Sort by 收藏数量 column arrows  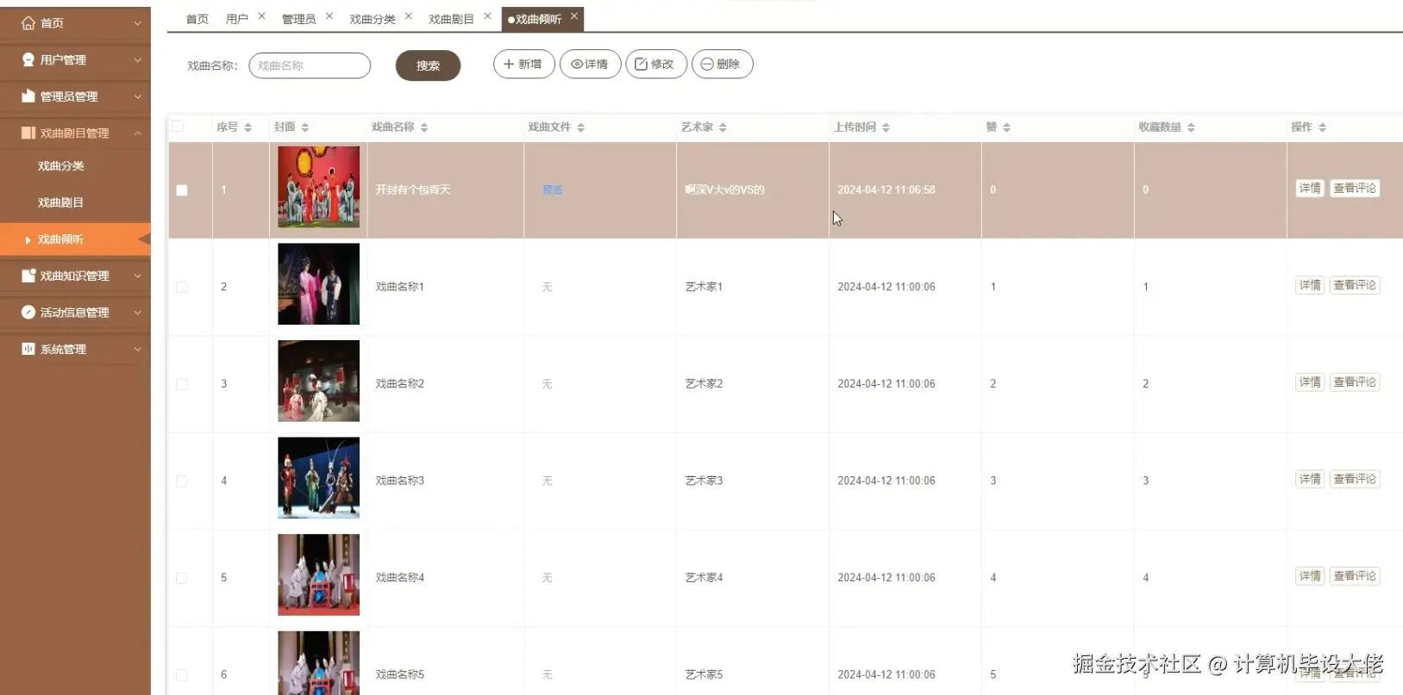1191,127
